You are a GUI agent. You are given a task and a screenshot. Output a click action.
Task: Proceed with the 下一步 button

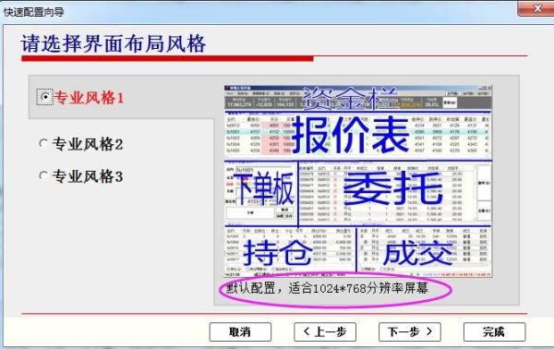tap(410, 332)
